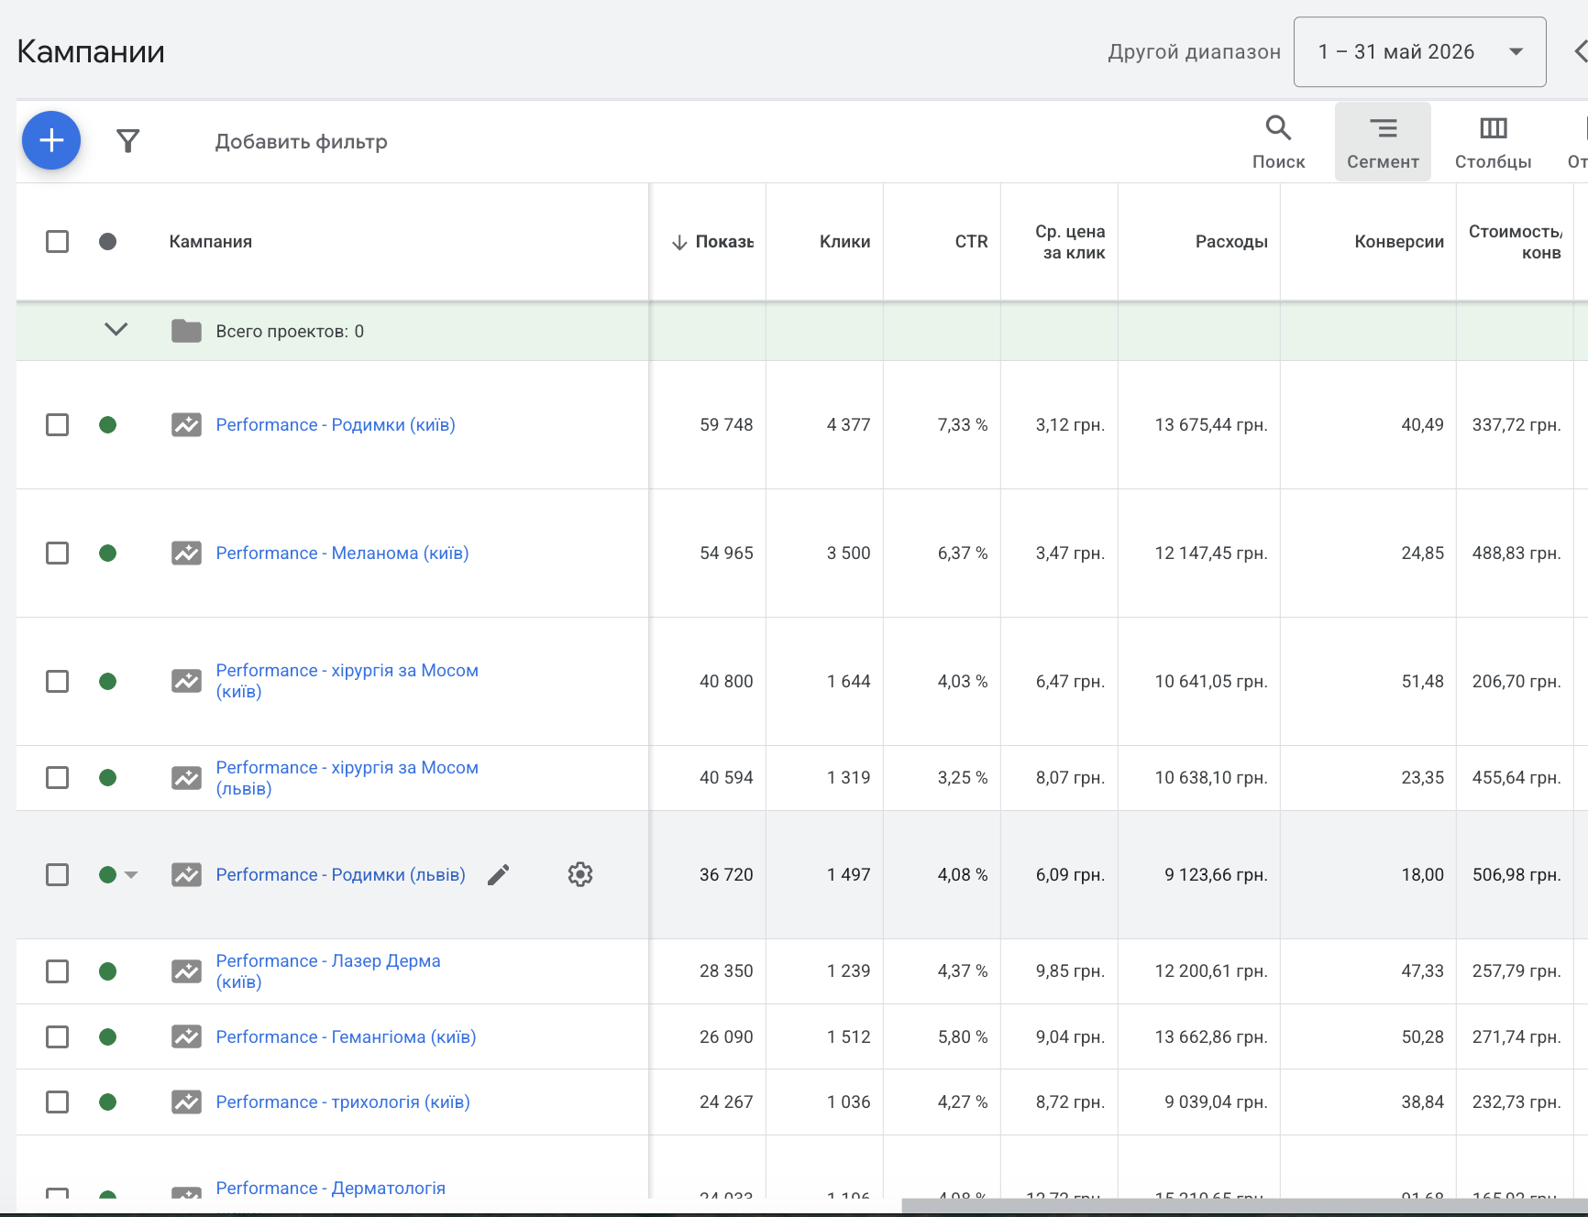The width and height of the screenshot is (1588, 1217).
Task: Click green status dot of Гемангіома (київ)
Action: pyautogui.click(x=107, y=1036)
